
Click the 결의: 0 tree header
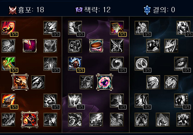(159, 10)
